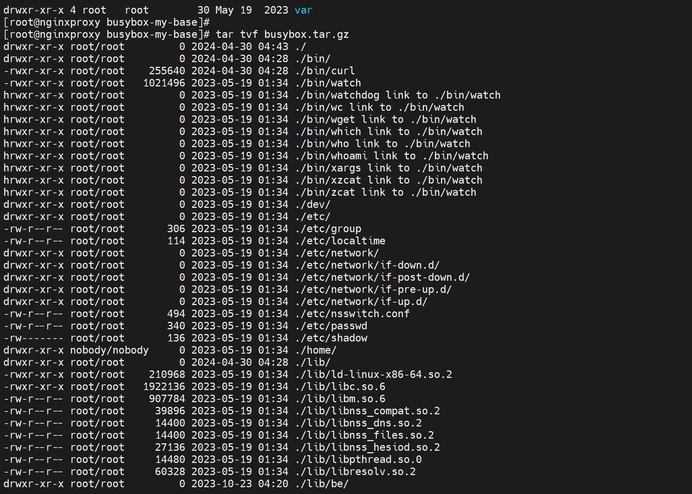Click the ./etc/localtime file path
This screenshot has width=692, height=494.
point(340,241)
